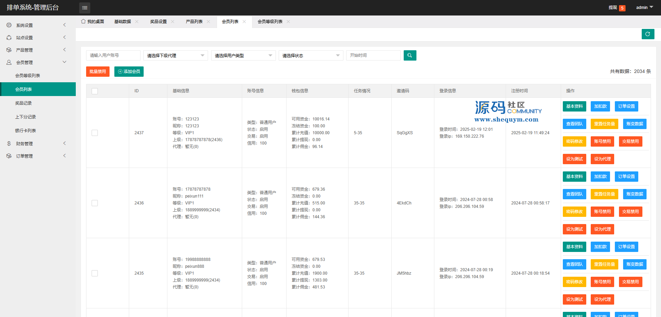Open 银行卡列表 in the sidebar

[x=38, y=130]
